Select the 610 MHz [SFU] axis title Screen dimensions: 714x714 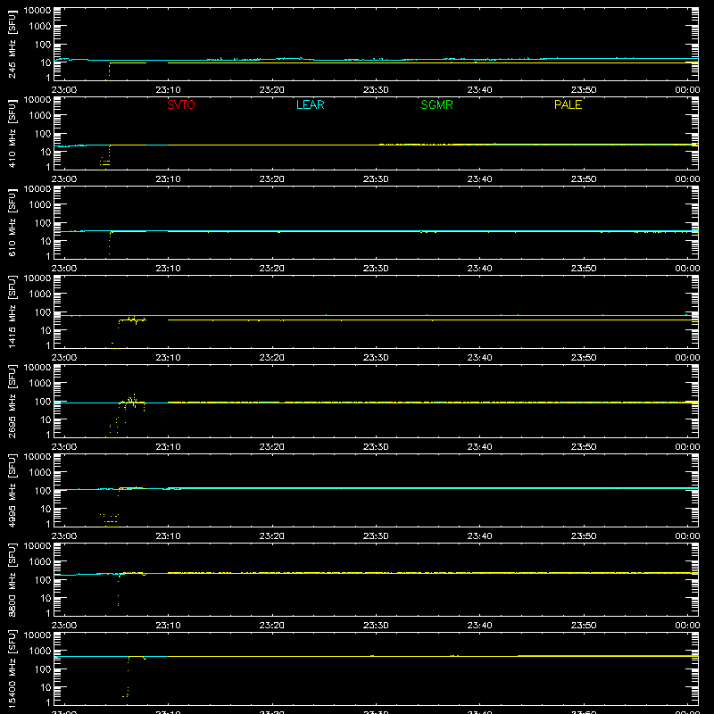(x=12, y=222)
